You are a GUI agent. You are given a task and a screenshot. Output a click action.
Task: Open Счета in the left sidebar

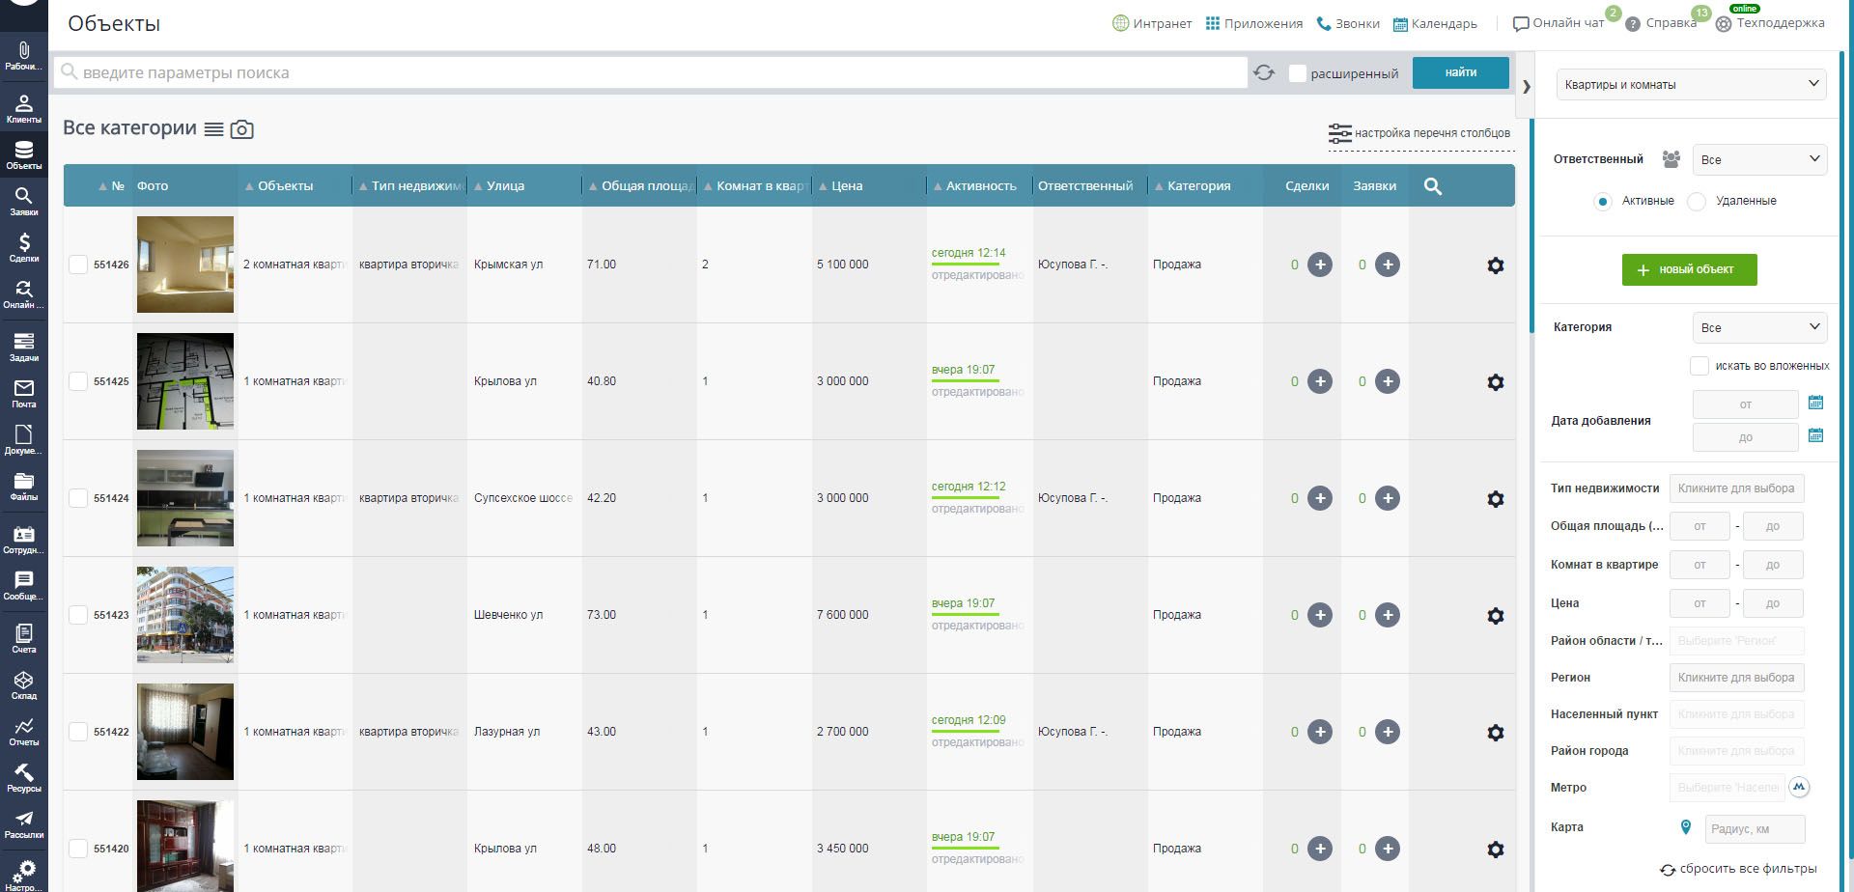(24, 638)
